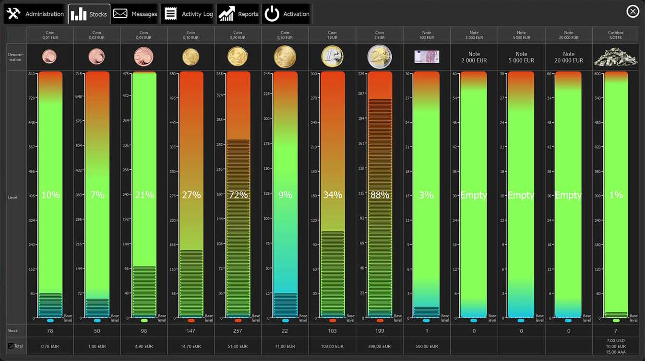This screenshot has height=361, width=645.
Task: Click total 0,78 EUR
Action: (x=49, y=346)
